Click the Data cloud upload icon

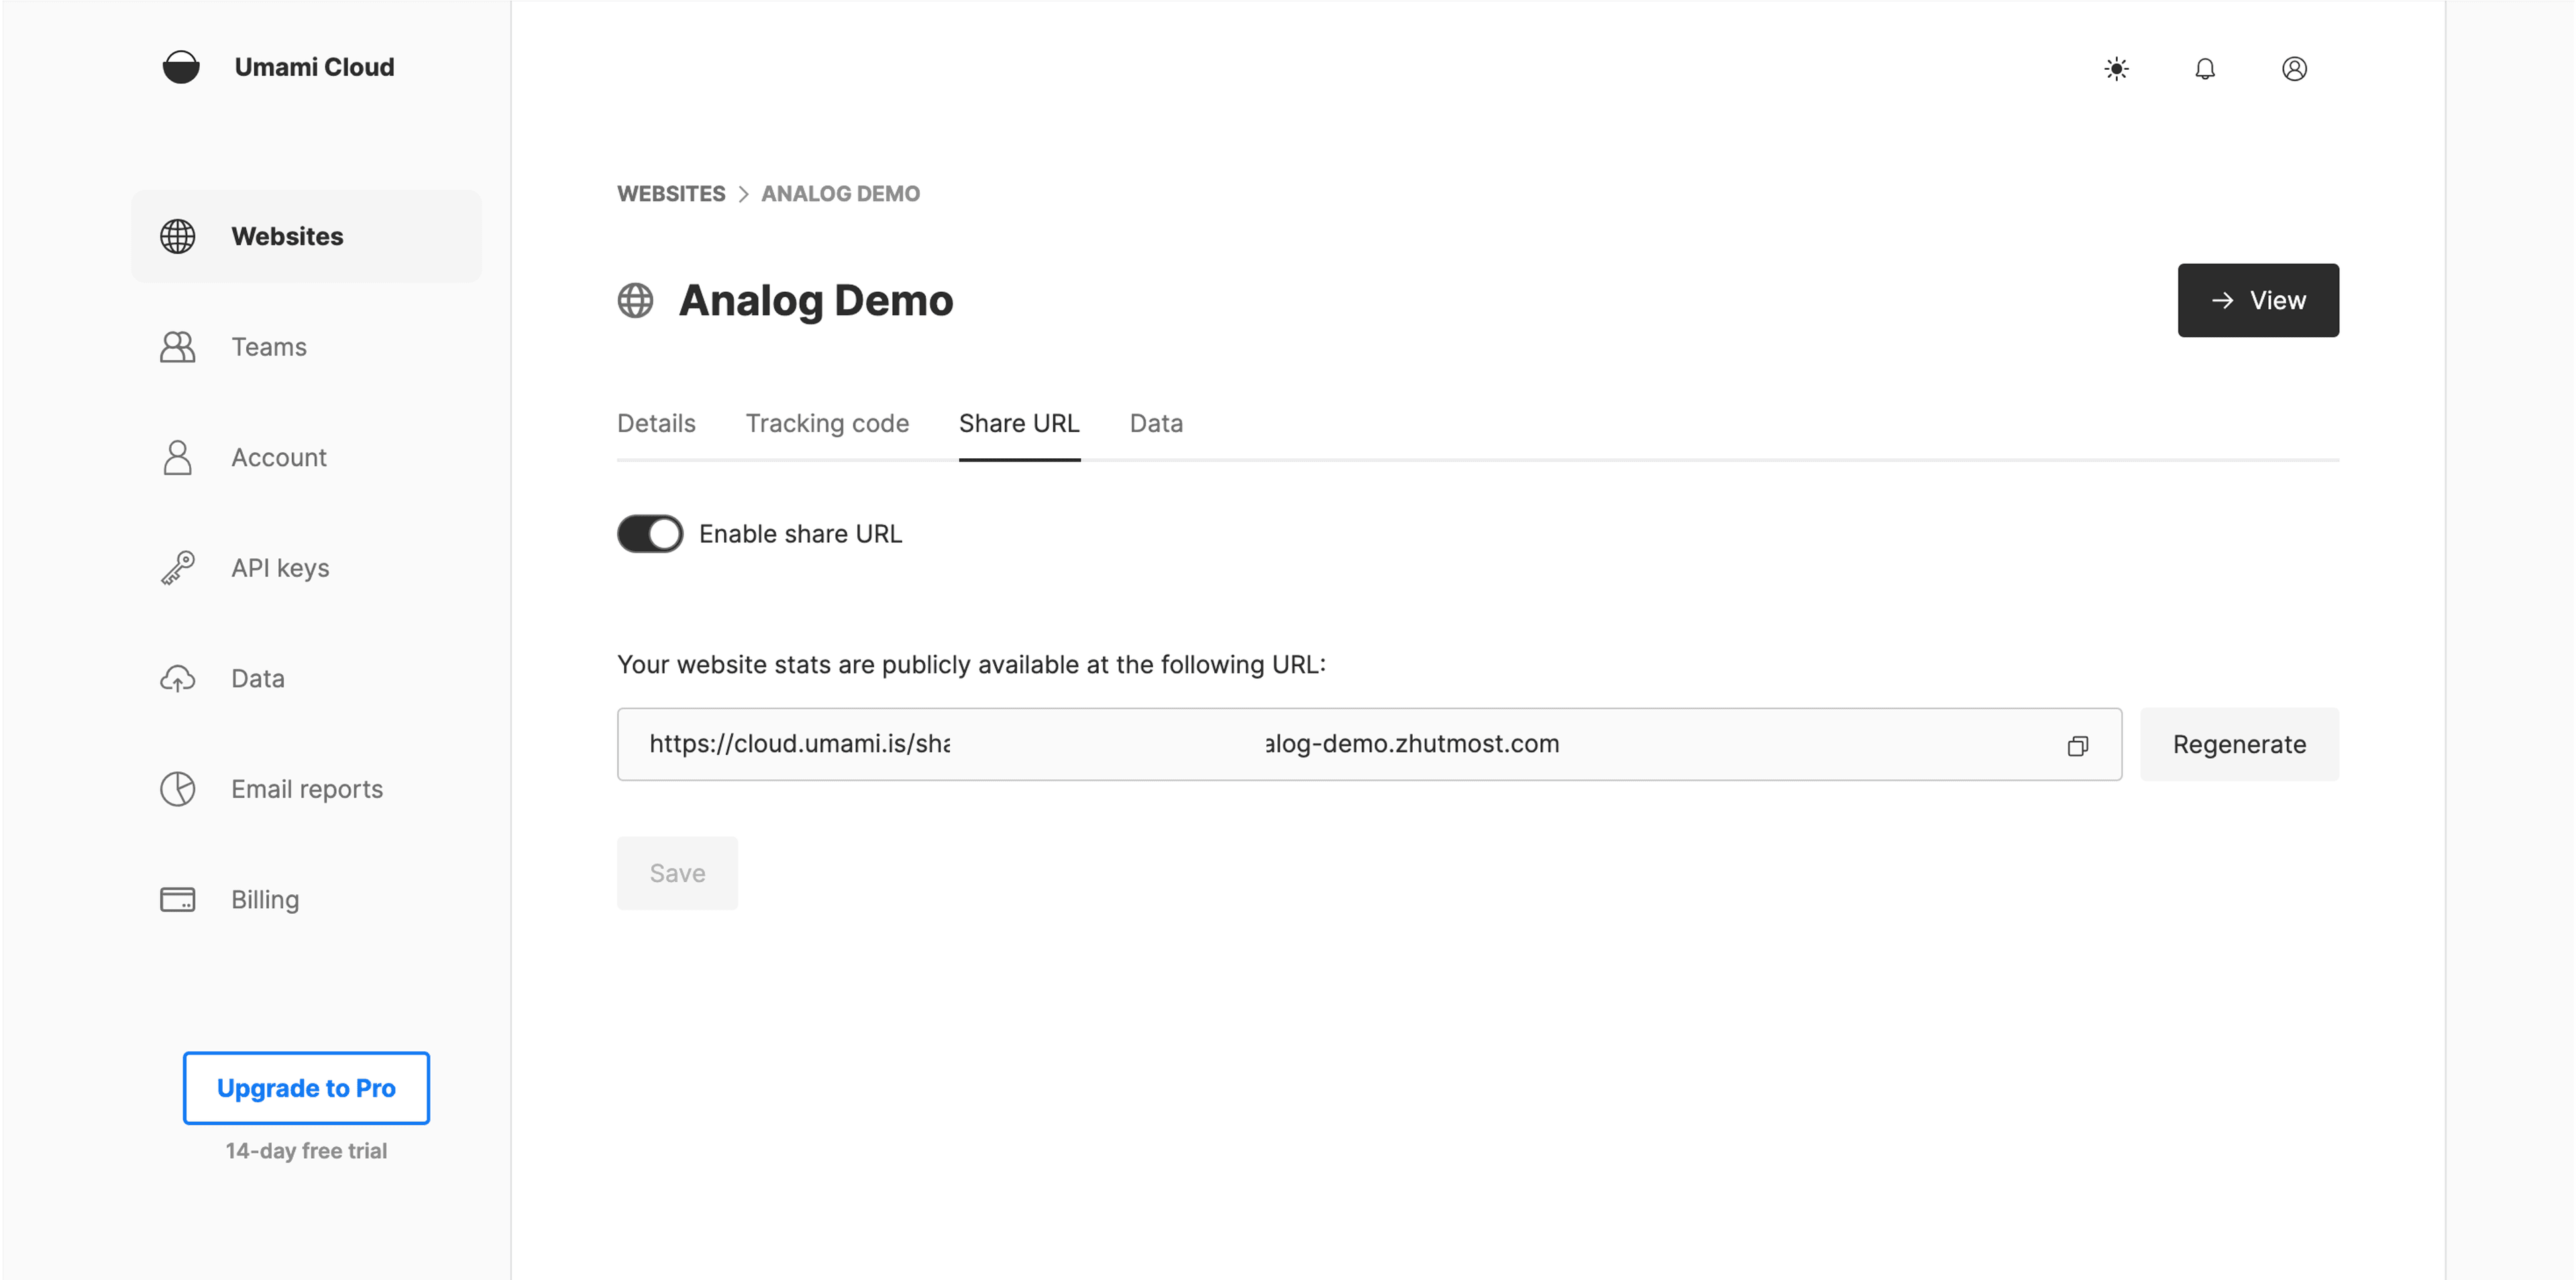click(x=178, y=679)
